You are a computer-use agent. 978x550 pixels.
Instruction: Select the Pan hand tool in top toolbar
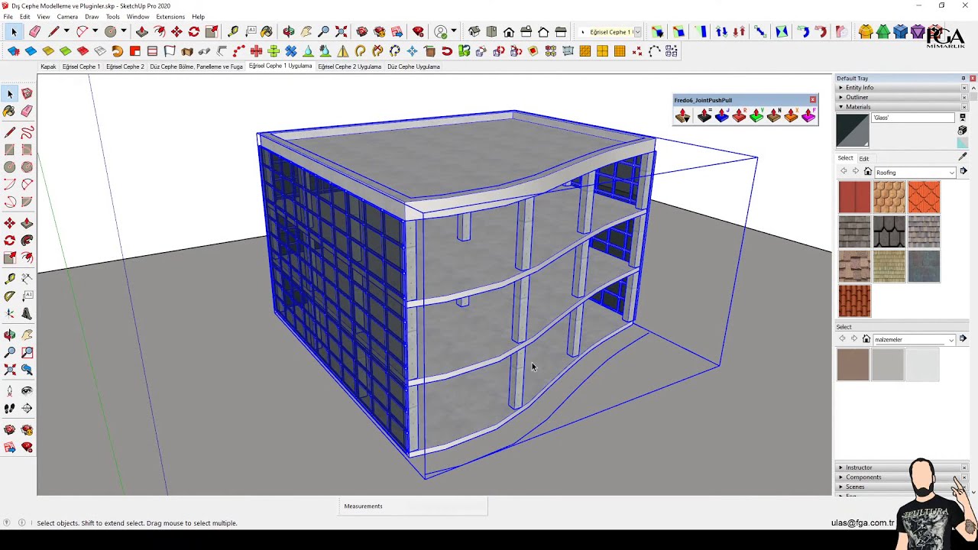(306, 31)
